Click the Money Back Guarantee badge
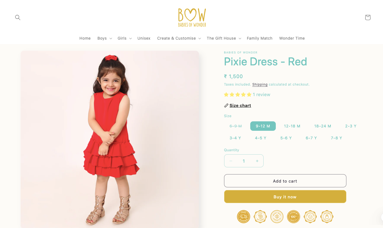Screen dimensions: 383x228 point(277,217)
